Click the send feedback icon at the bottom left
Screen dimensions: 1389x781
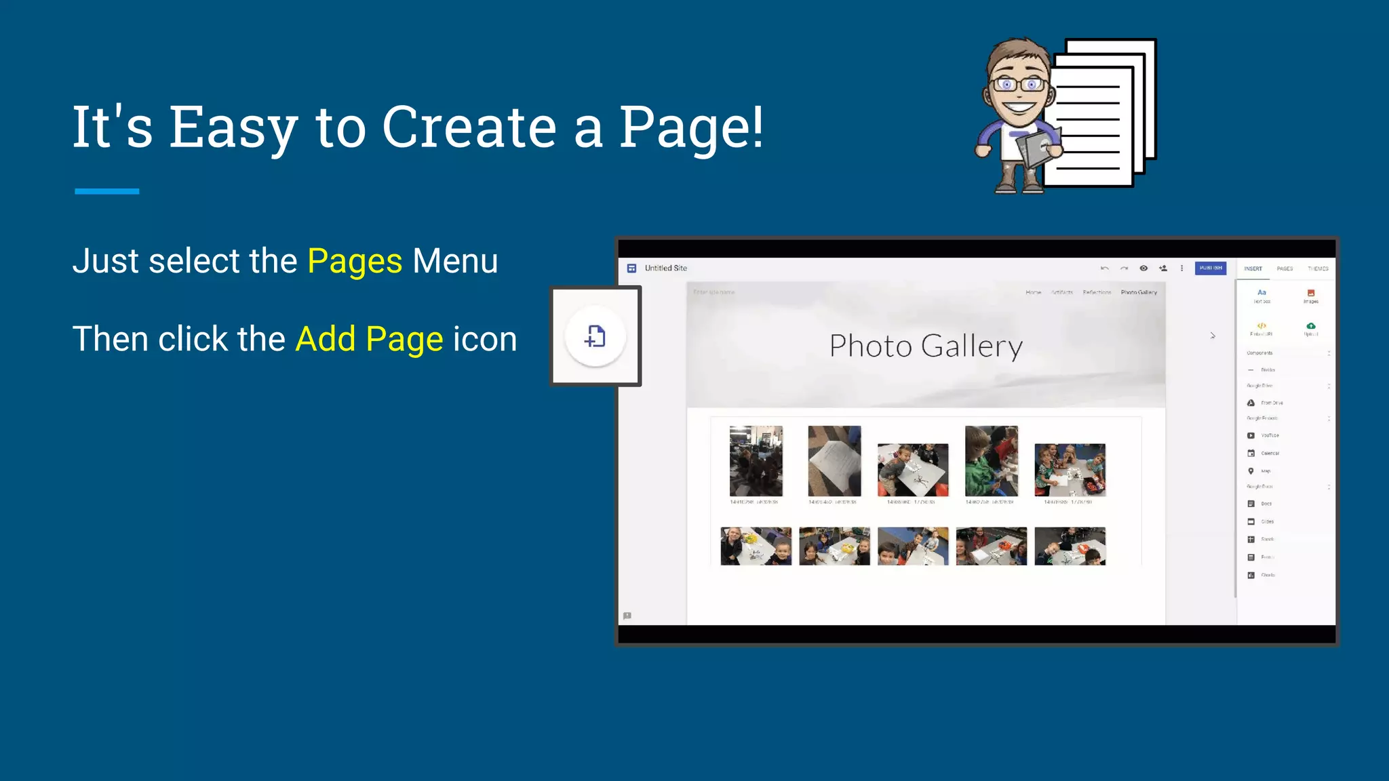(x=627, y=616)
